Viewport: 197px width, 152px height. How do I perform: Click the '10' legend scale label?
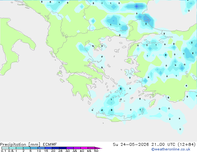pyautogui.click(x=39, y=151)
